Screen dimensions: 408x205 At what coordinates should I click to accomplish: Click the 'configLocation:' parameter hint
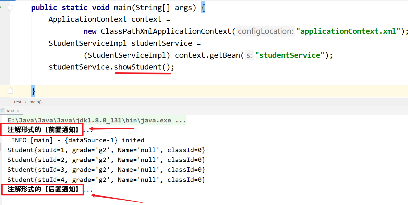point(265,31)
